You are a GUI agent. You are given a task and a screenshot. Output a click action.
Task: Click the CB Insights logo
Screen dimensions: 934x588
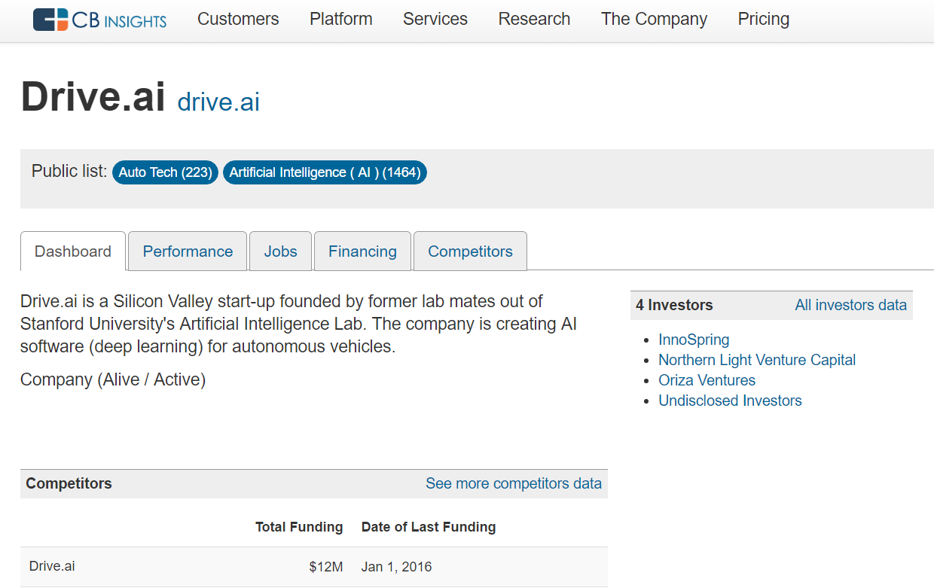(x=100, y=20)
